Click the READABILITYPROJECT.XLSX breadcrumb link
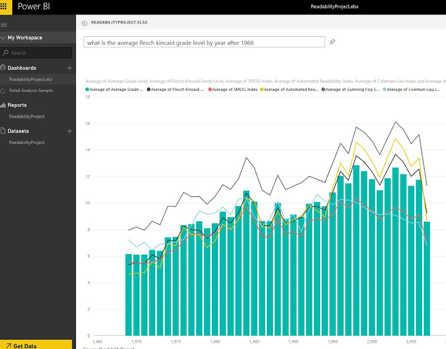The width and height of the screenshot is (446, 349). coord(119,22)
